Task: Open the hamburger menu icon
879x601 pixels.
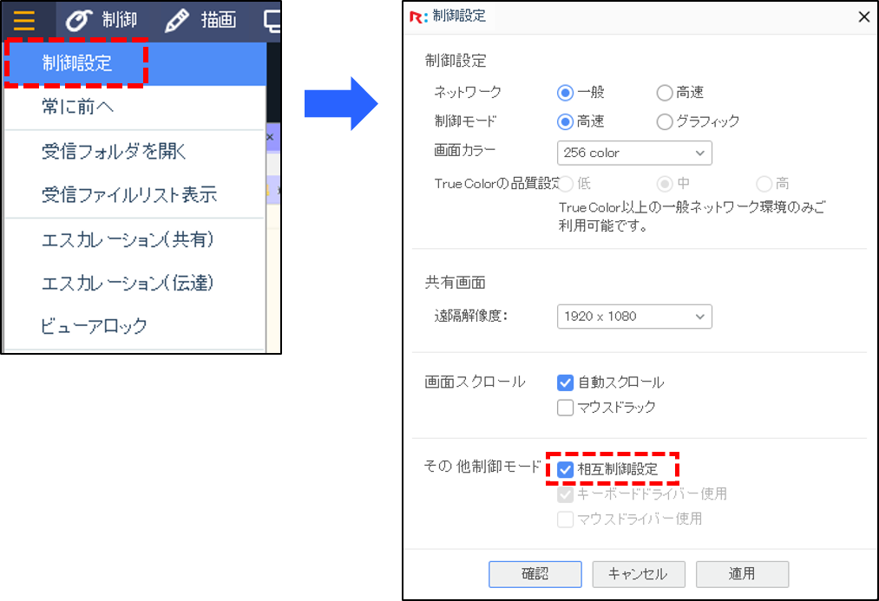Action: (x=24, y=21)
